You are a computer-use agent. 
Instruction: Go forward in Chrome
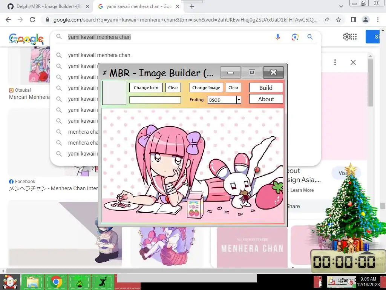20,20
